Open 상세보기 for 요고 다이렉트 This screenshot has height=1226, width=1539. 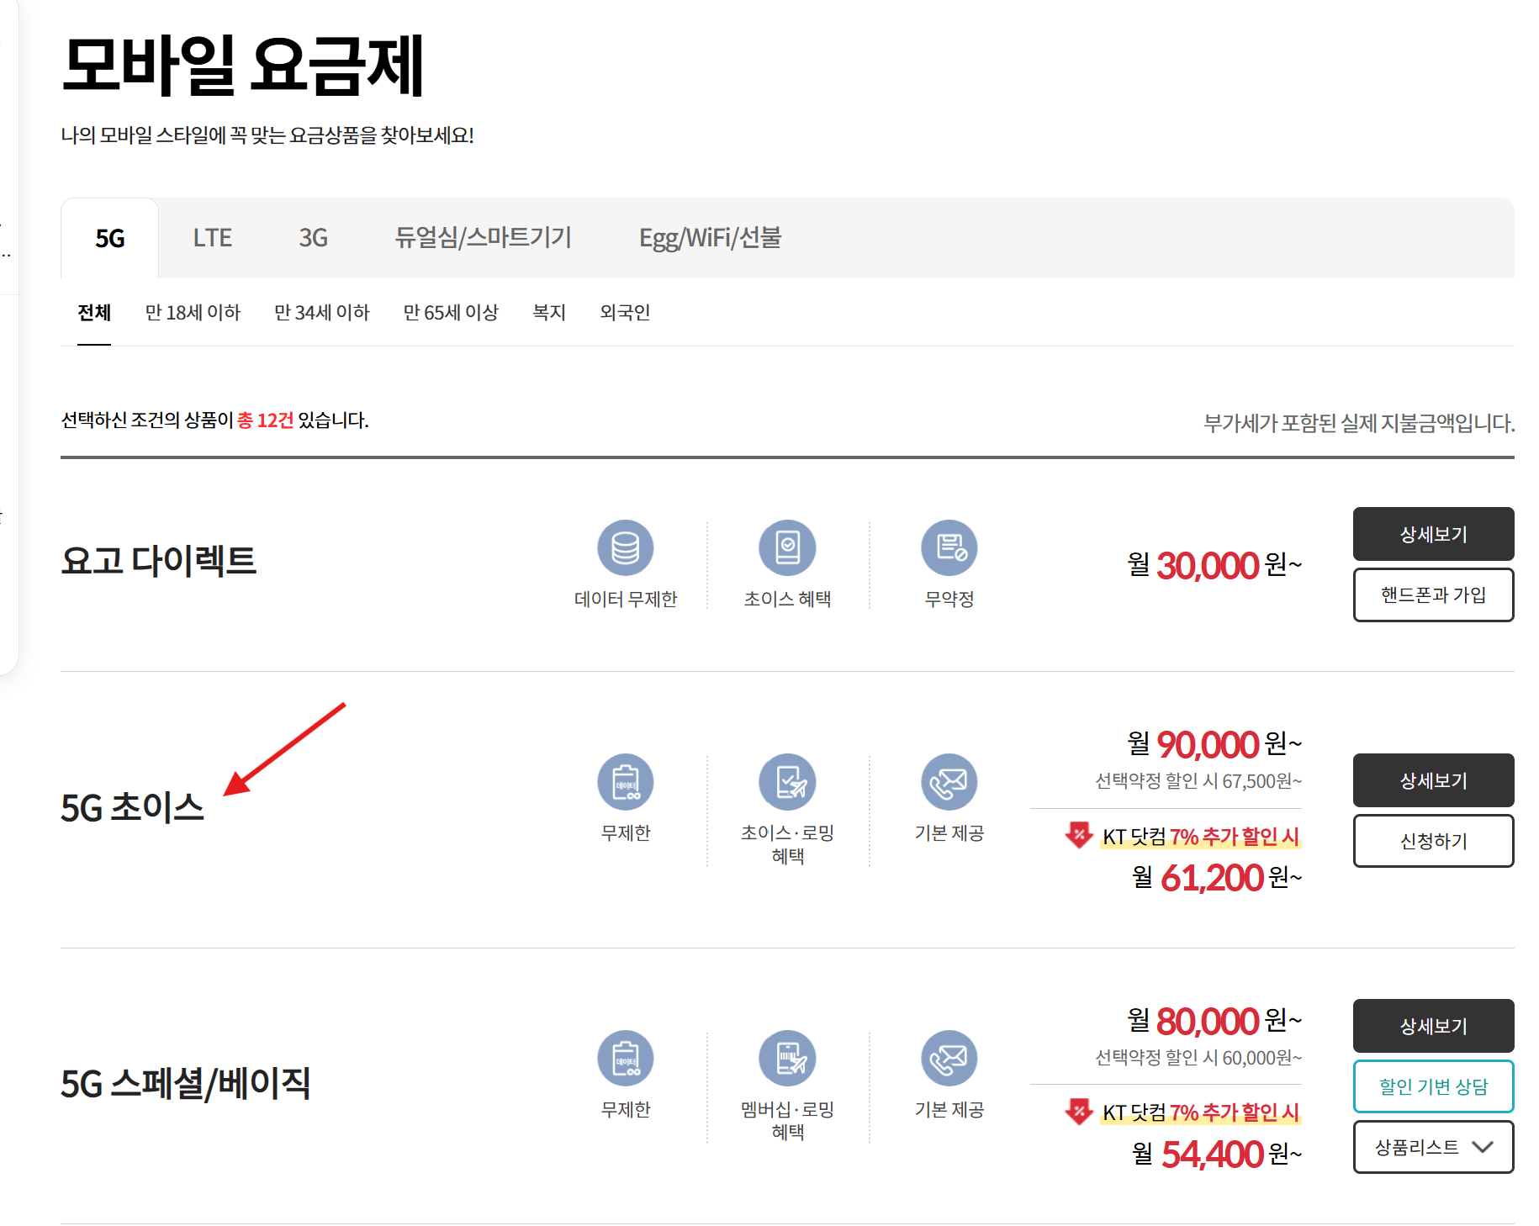pos(1433,534)
